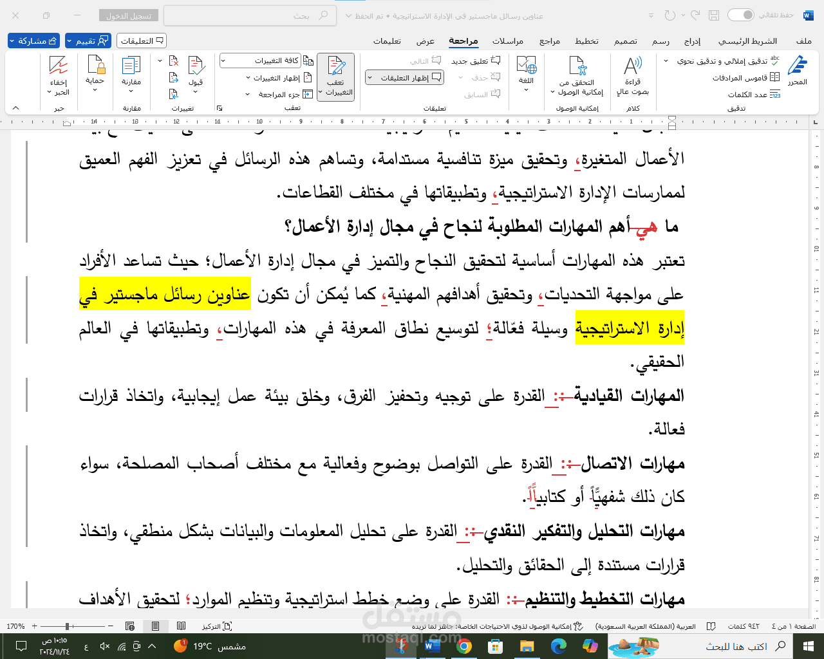Click the Accept (قبول) change icon
Image resolution: width=824 pixels, height=659 pixels.
(x=196, y=66)
